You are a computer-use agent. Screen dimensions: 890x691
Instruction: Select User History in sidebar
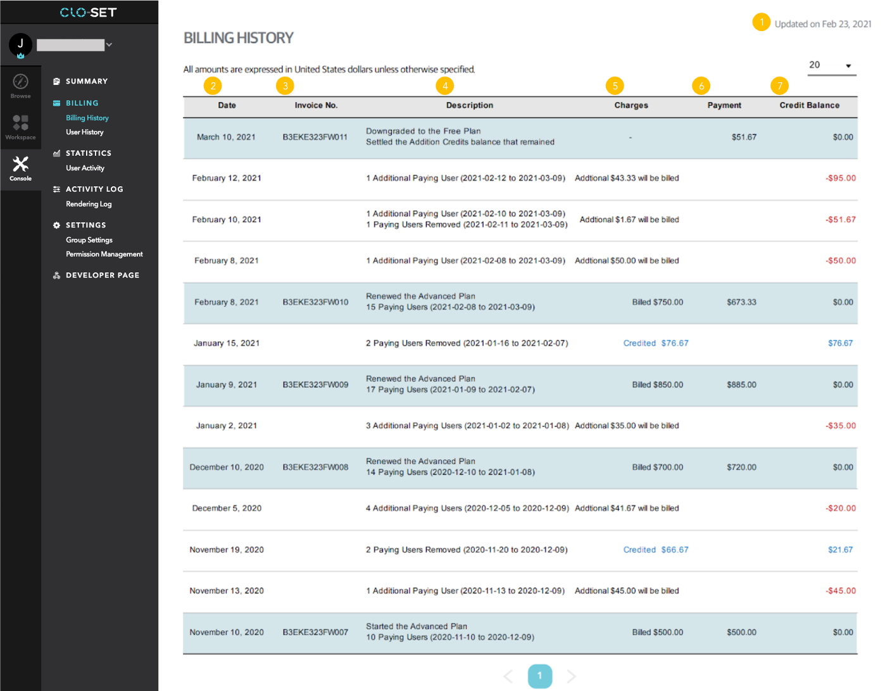point(85,132)
